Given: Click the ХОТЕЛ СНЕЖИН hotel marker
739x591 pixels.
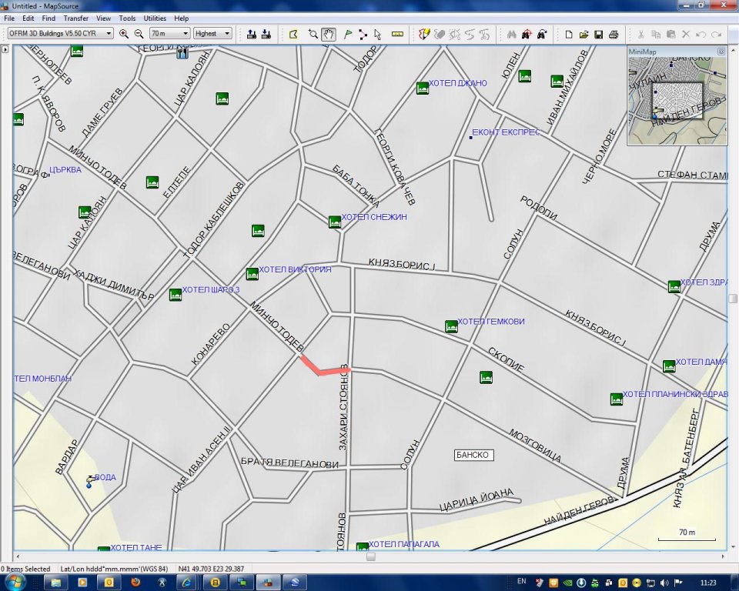Looking at the screenshot, I should click(x=335, y=222).
